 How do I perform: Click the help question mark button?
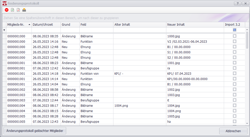[237, 3]
